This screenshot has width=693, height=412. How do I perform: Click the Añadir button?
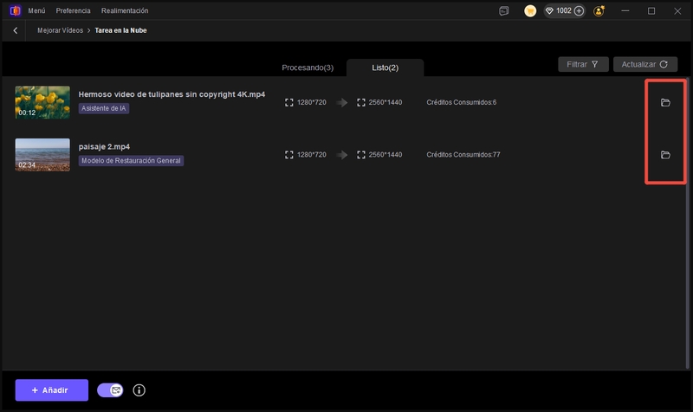[x=52, y=390]
